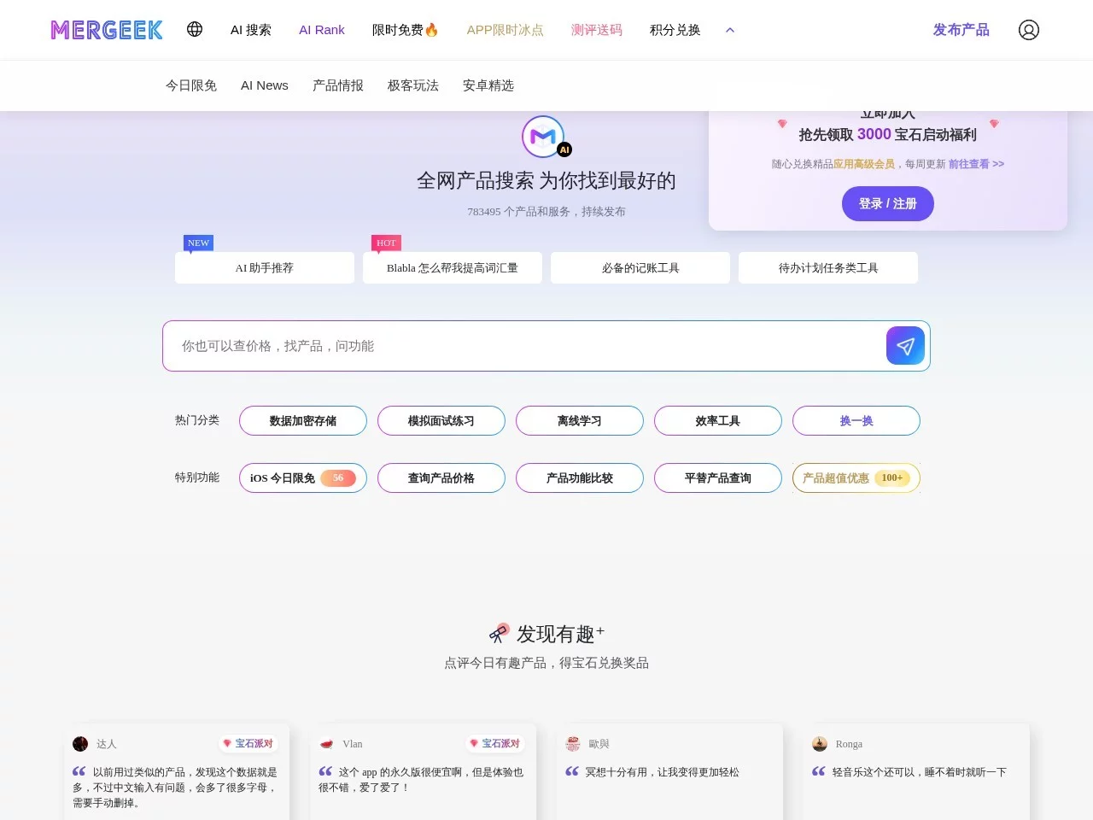The width and height of the screenshot is (1093, 820).
Task: Click 达人 user avatar in review card
Action: (80, 744)
